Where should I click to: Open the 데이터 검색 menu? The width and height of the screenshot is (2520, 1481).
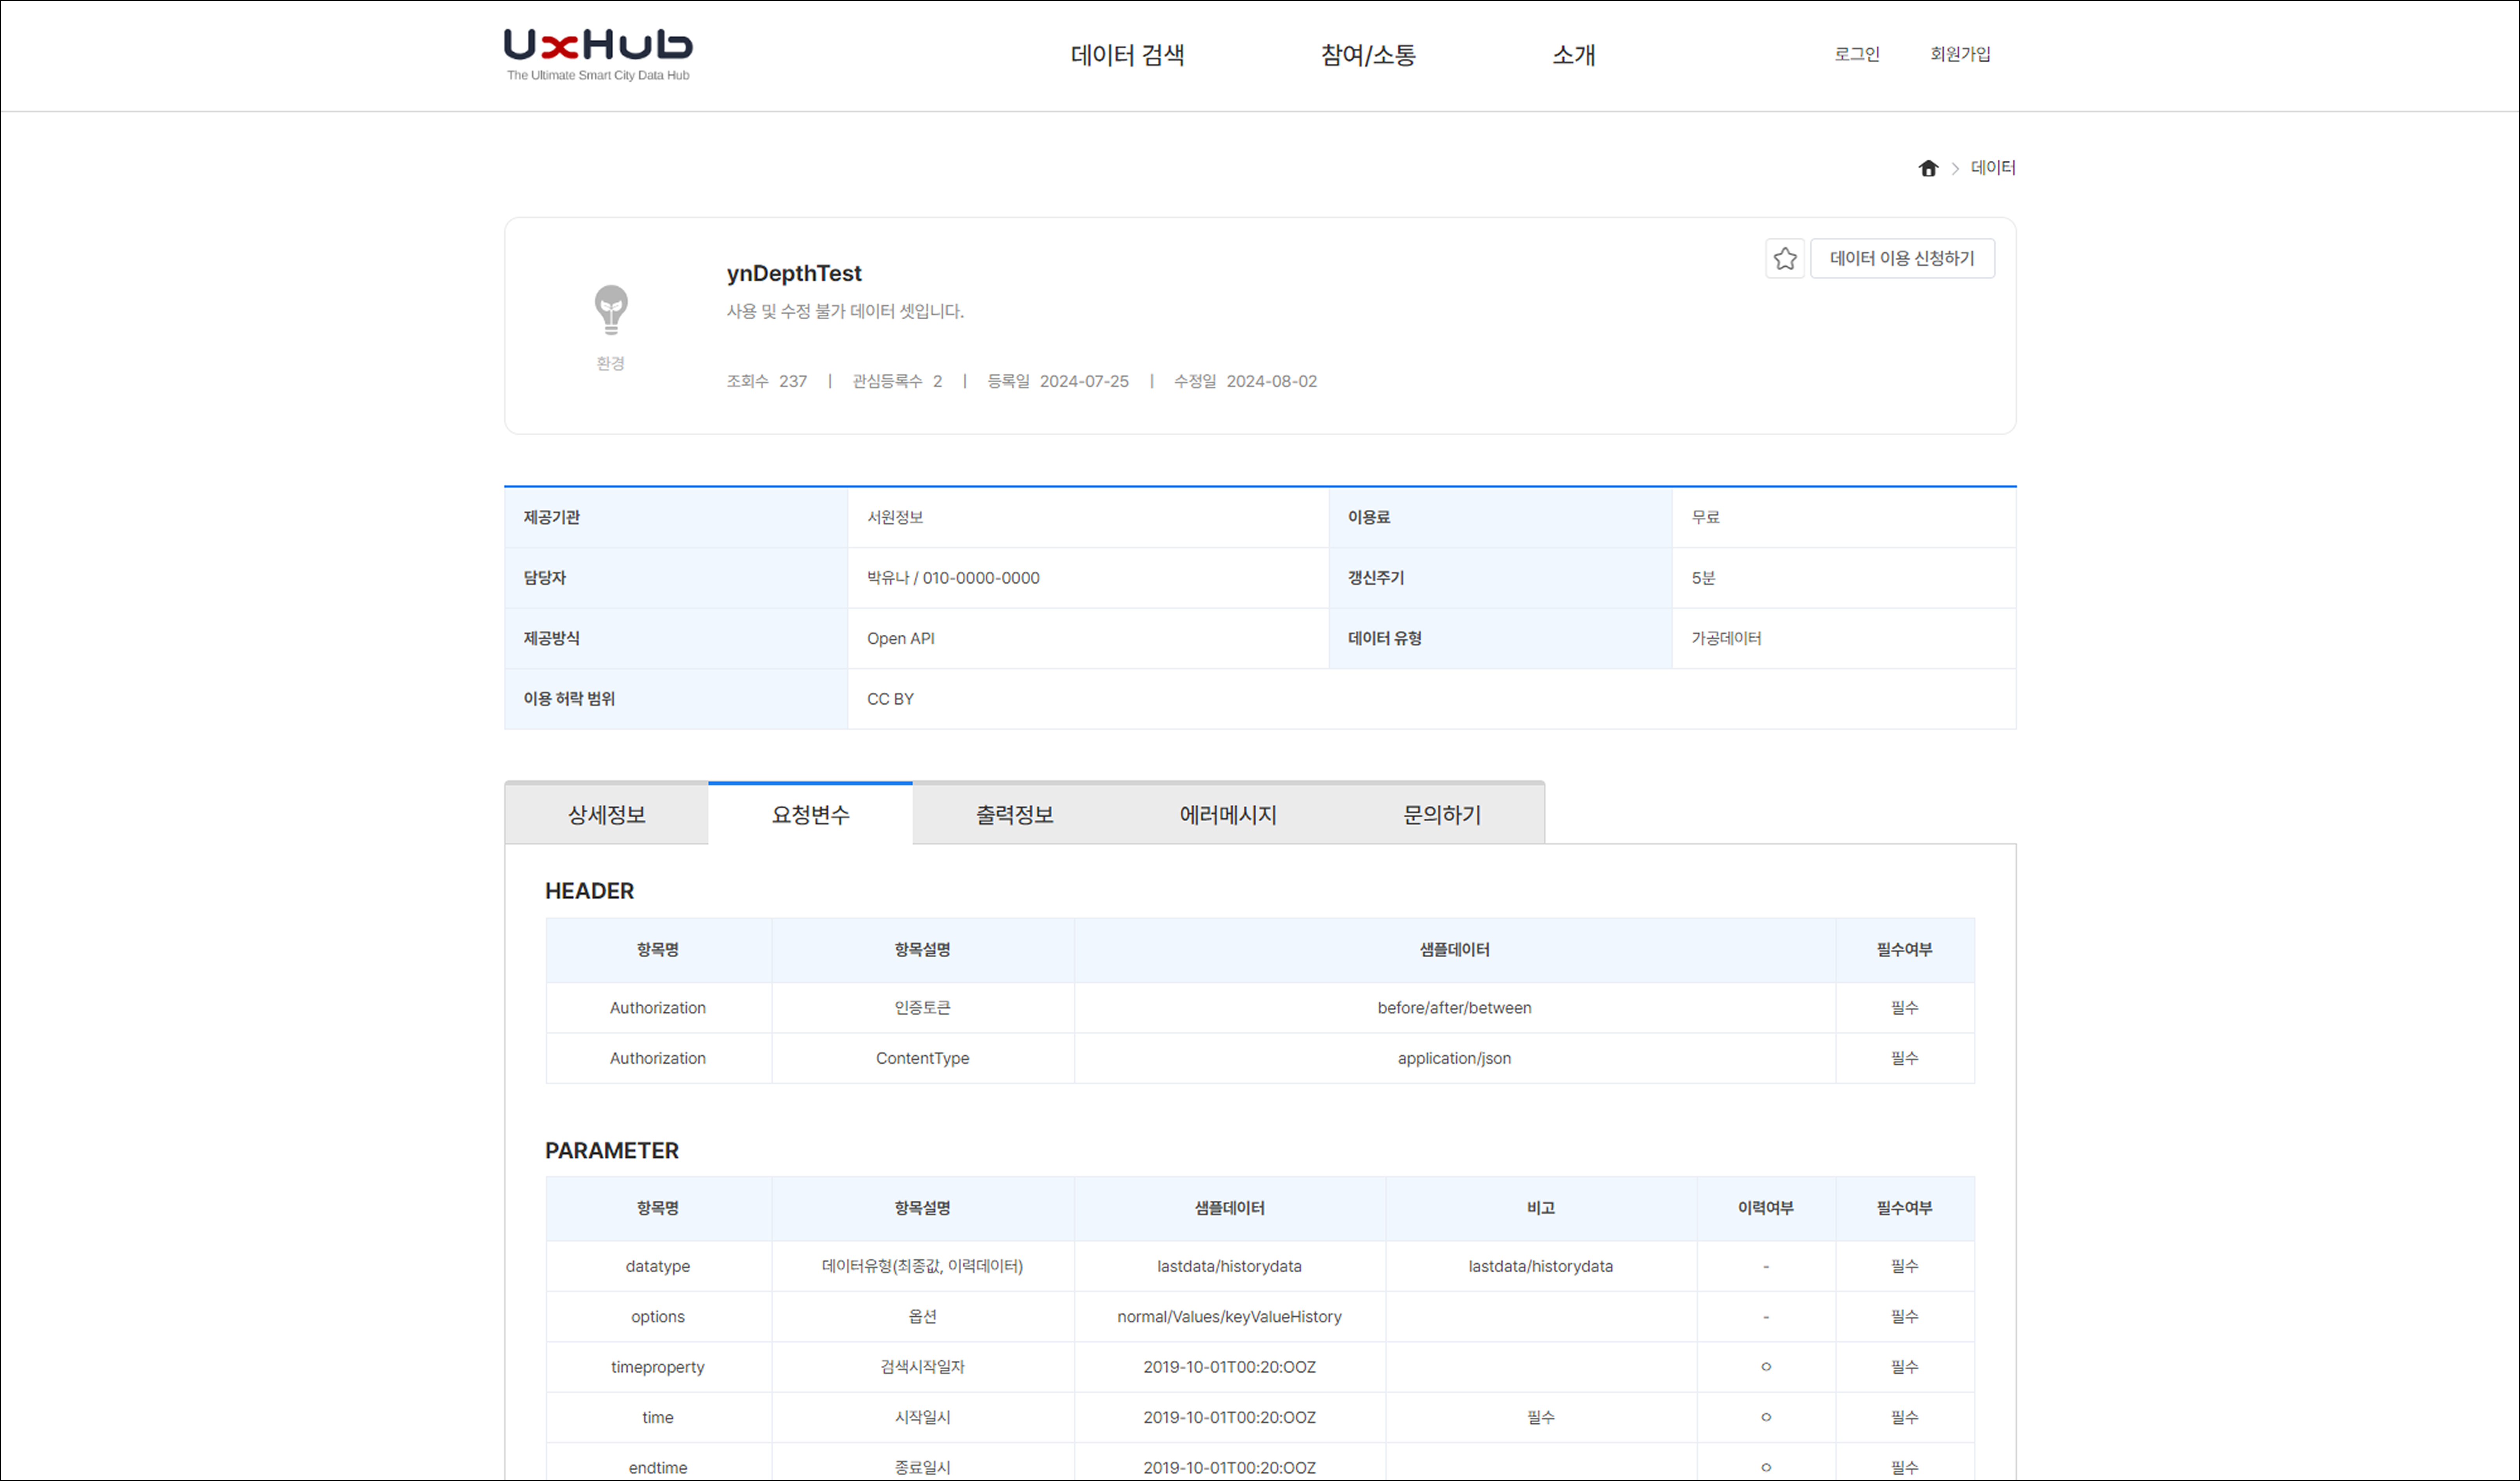point(1127,55)
